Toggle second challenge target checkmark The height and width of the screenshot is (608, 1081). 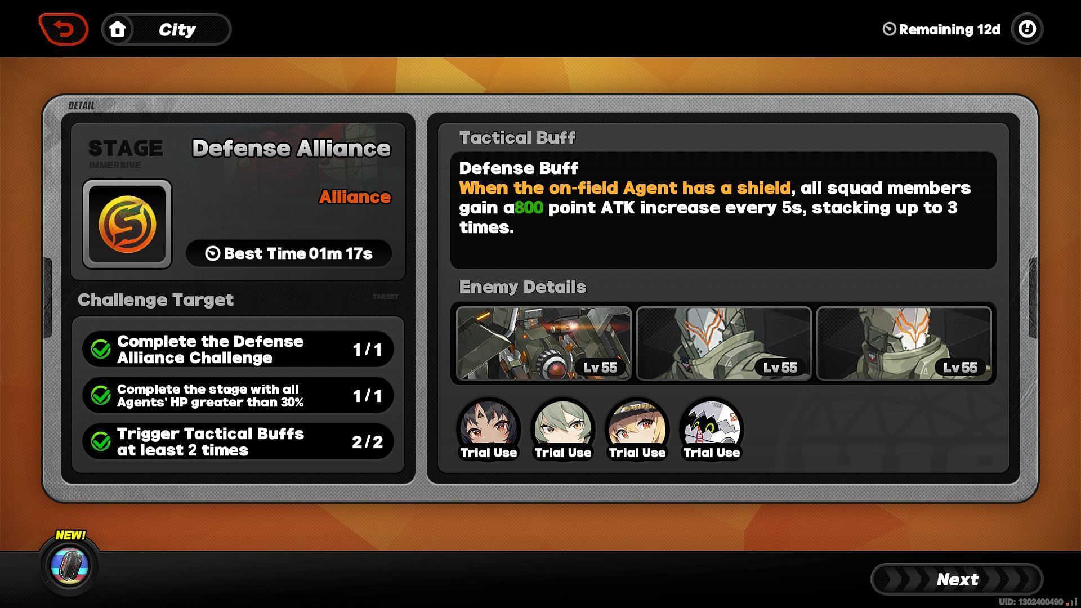[x=101, y=395]
